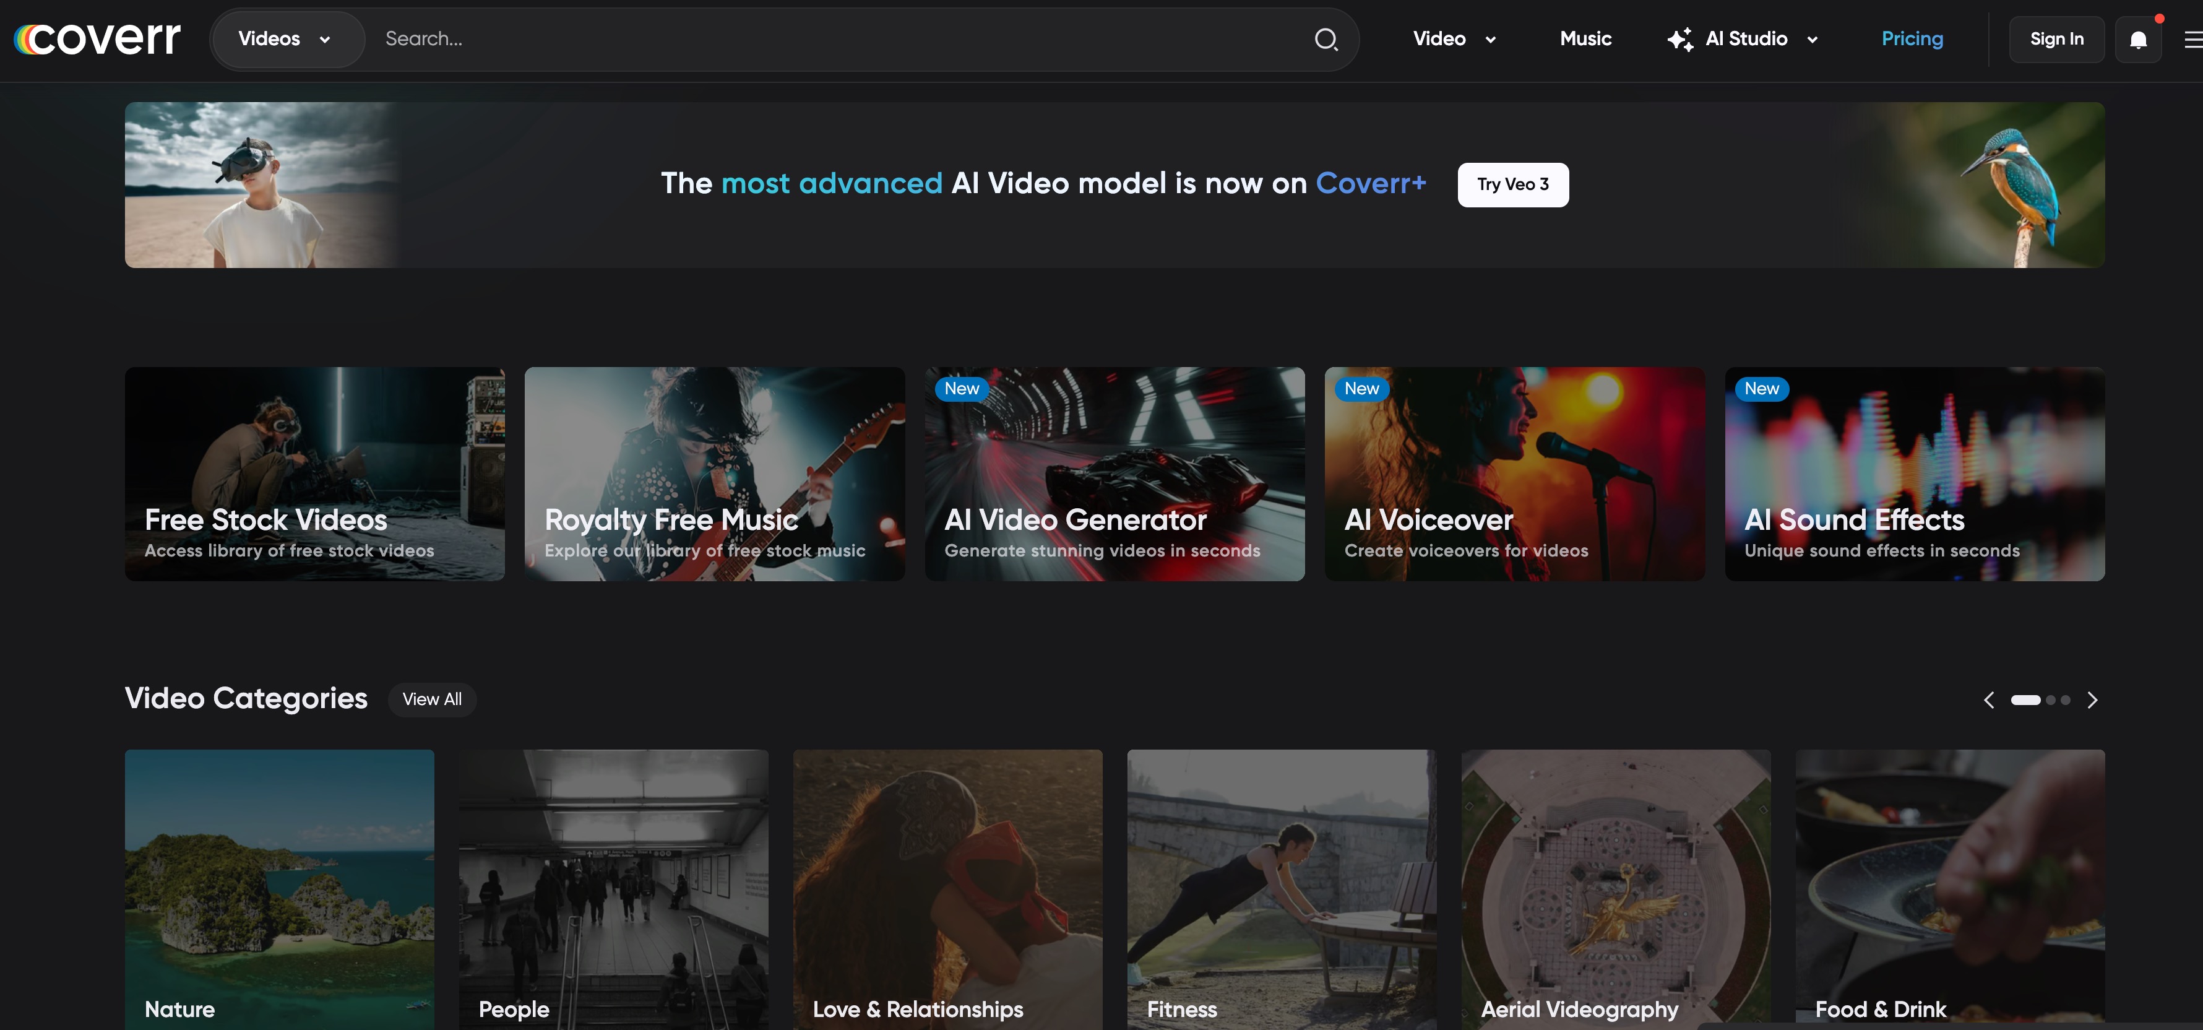2203x1030 pixels.
Task: Click 'Unique sound effects in seconds' text
Action: (1881, 551)
